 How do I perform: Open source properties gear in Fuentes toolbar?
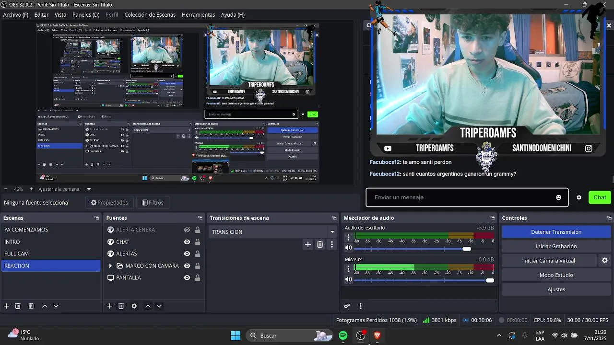click(134, 306)
